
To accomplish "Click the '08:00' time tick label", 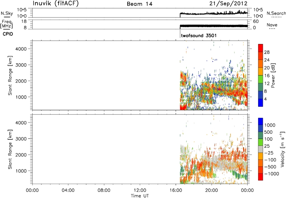I will (104, 190).
